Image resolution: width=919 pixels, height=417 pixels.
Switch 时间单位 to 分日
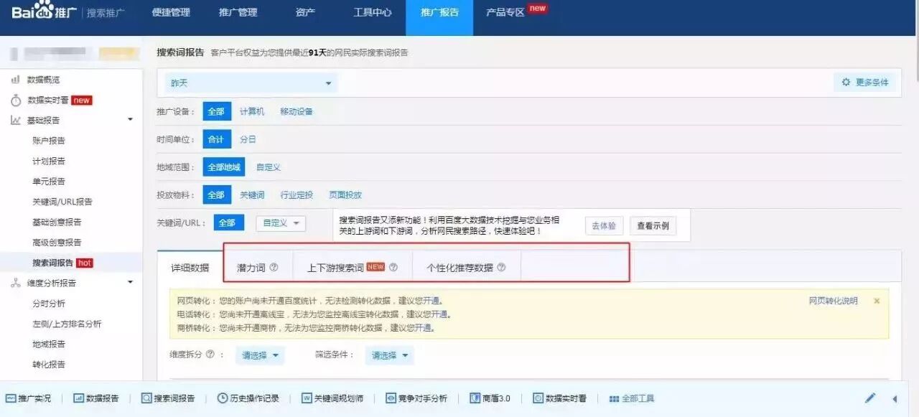point(248,139)
